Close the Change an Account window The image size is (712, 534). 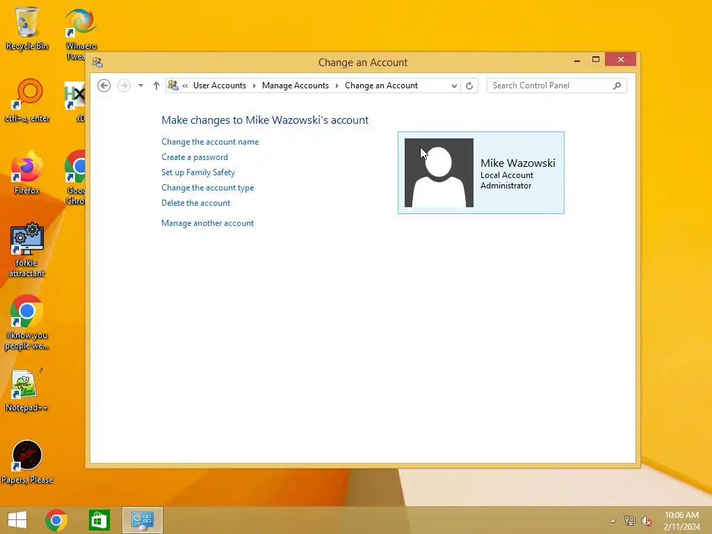(x=620, y=60)
